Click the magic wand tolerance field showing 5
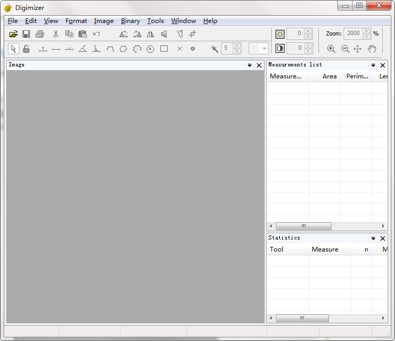 click(227, 48)
